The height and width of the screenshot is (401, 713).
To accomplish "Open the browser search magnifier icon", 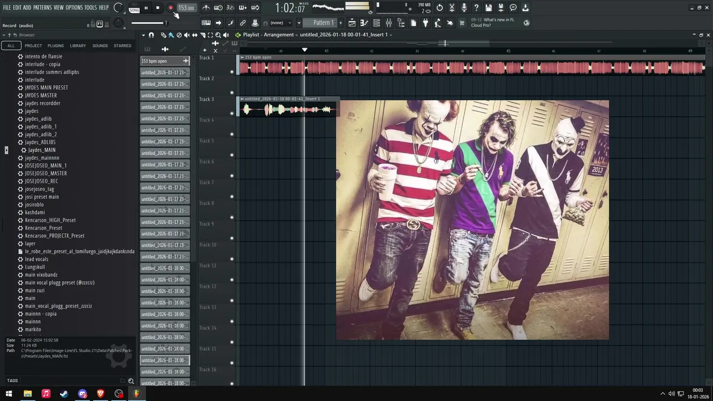I will click(131, 381).
